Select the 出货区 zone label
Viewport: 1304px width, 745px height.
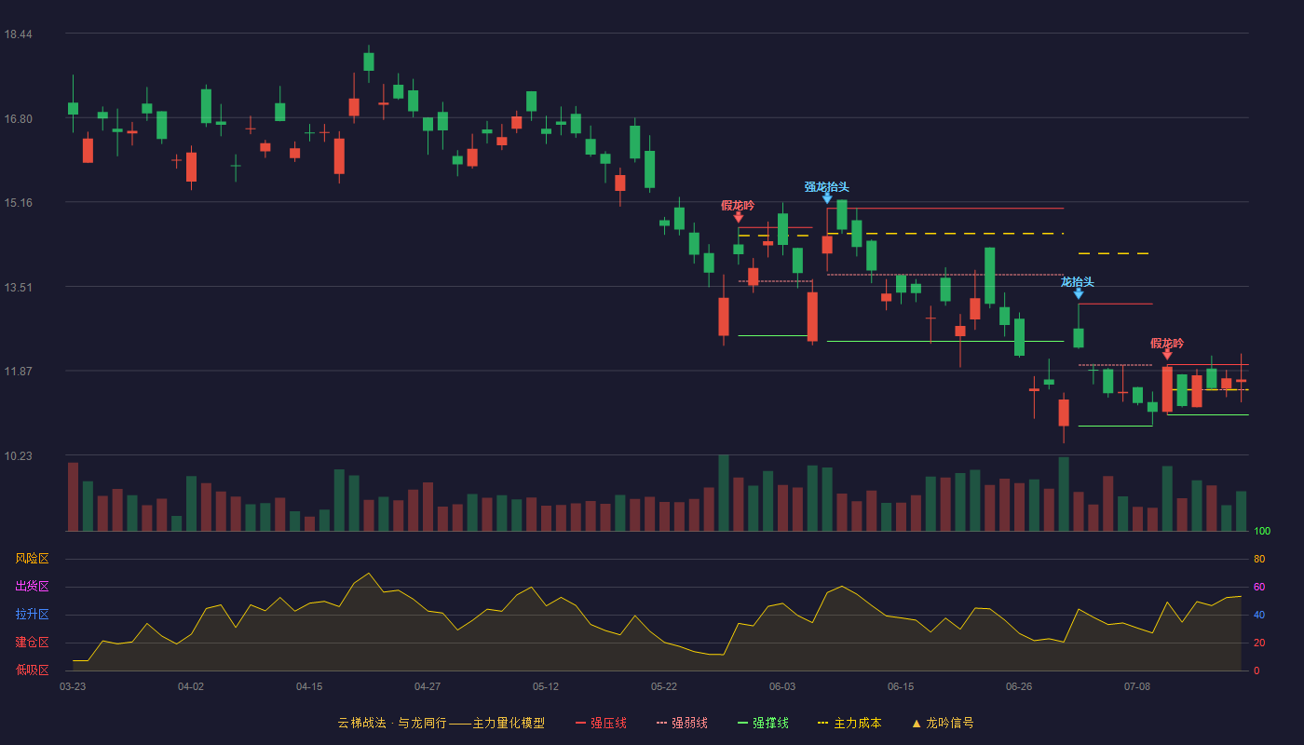point(32,587)
